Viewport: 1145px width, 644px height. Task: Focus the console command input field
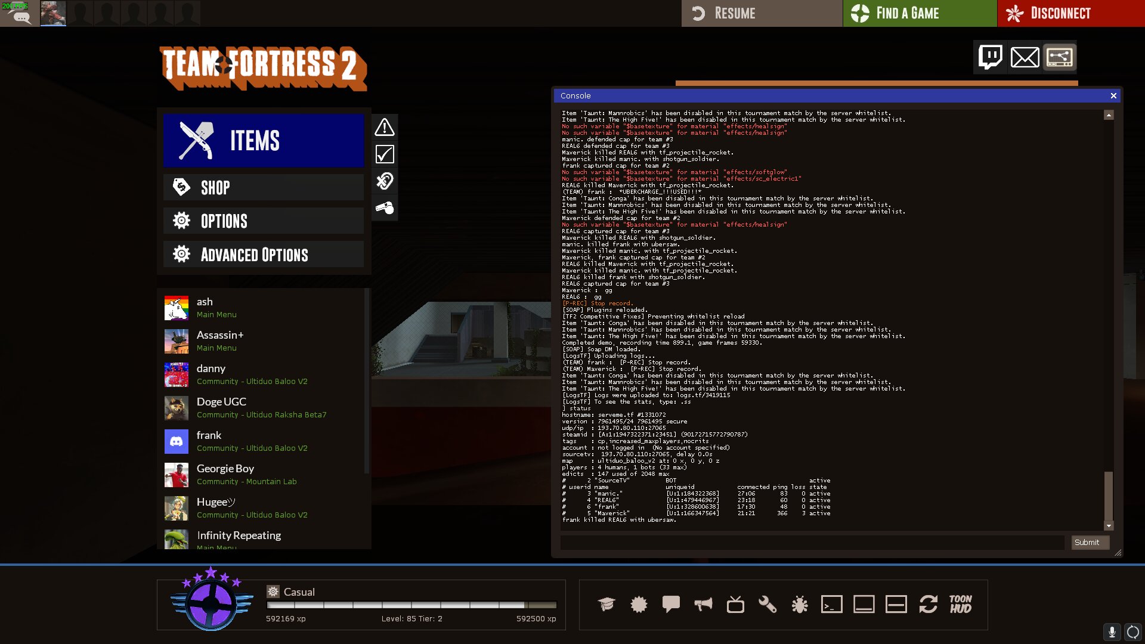812,543
